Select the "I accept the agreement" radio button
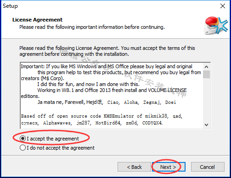This screenshot has width=231, height=178. click(x=23, y=139)
